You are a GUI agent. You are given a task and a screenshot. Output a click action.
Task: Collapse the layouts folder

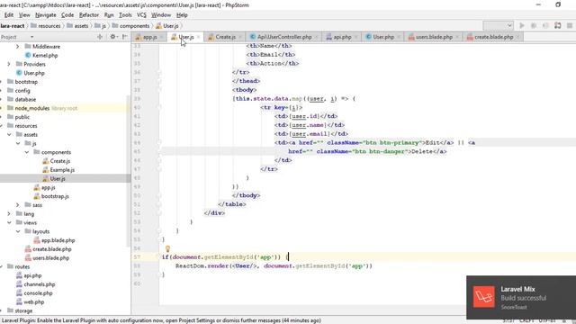point(18,231)
